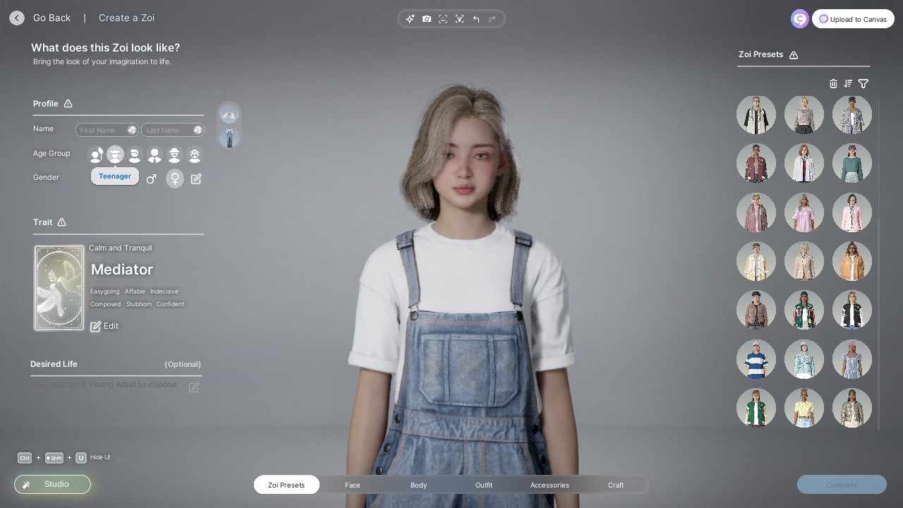This screenshot has height=508, width=903.
Task: Undo the last change
Action: pos(476,19)
